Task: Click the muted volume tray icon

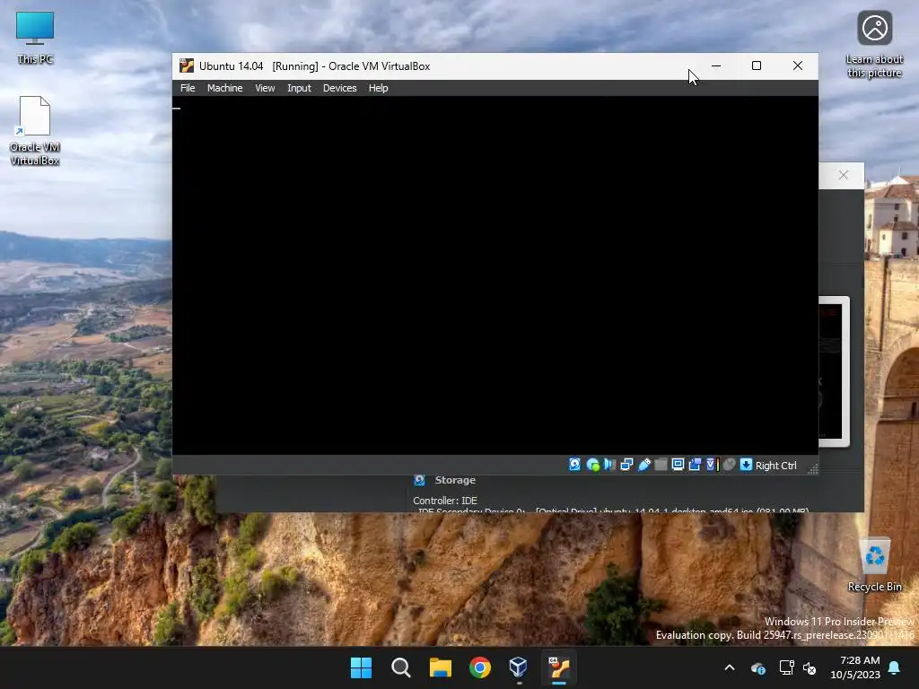Action: coord(810,667)
